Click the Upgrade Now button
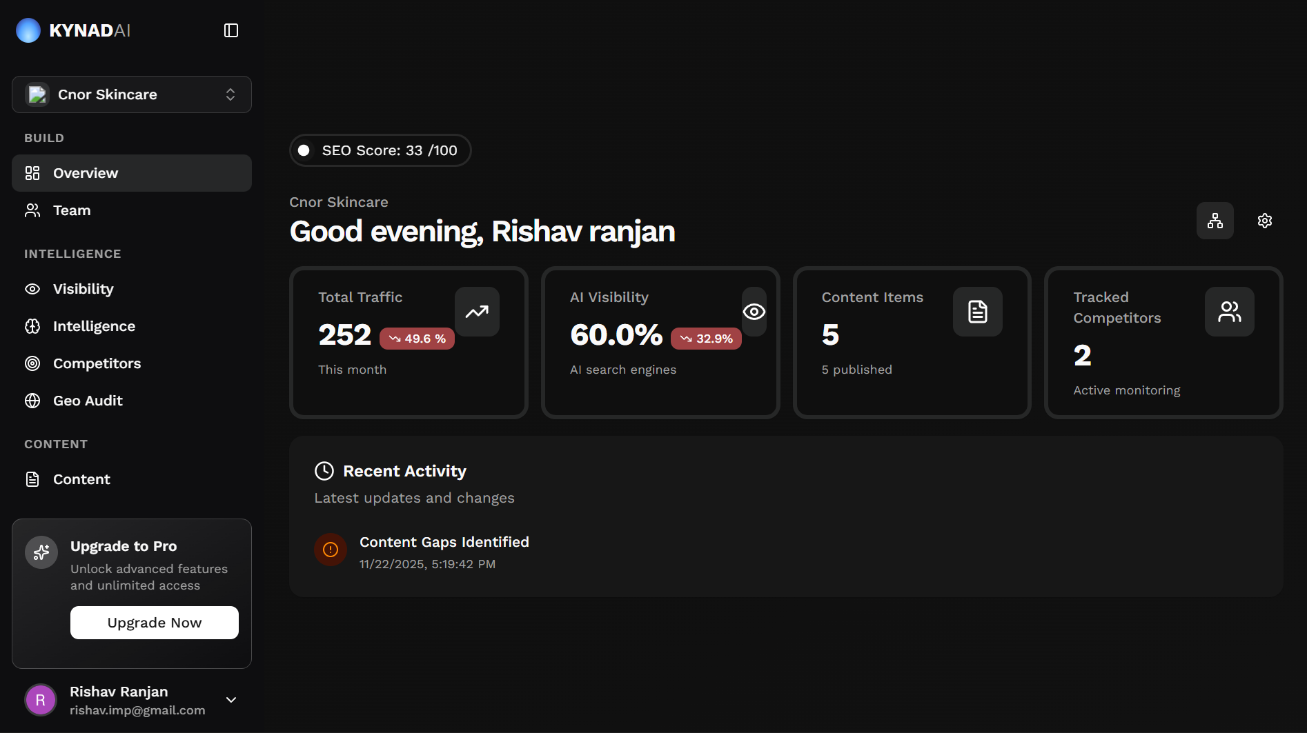This screenshot has width=1307, height=733. tap(154, 622)
